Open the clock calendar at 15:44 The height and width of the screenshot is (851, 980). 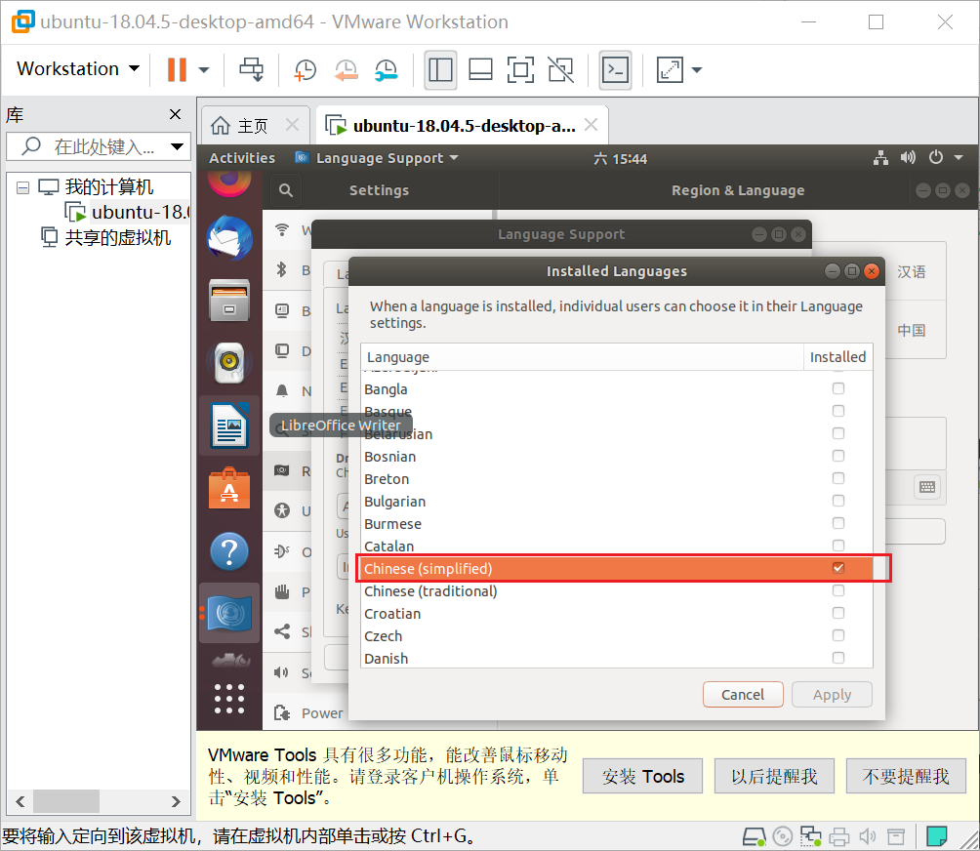point(621,159)
